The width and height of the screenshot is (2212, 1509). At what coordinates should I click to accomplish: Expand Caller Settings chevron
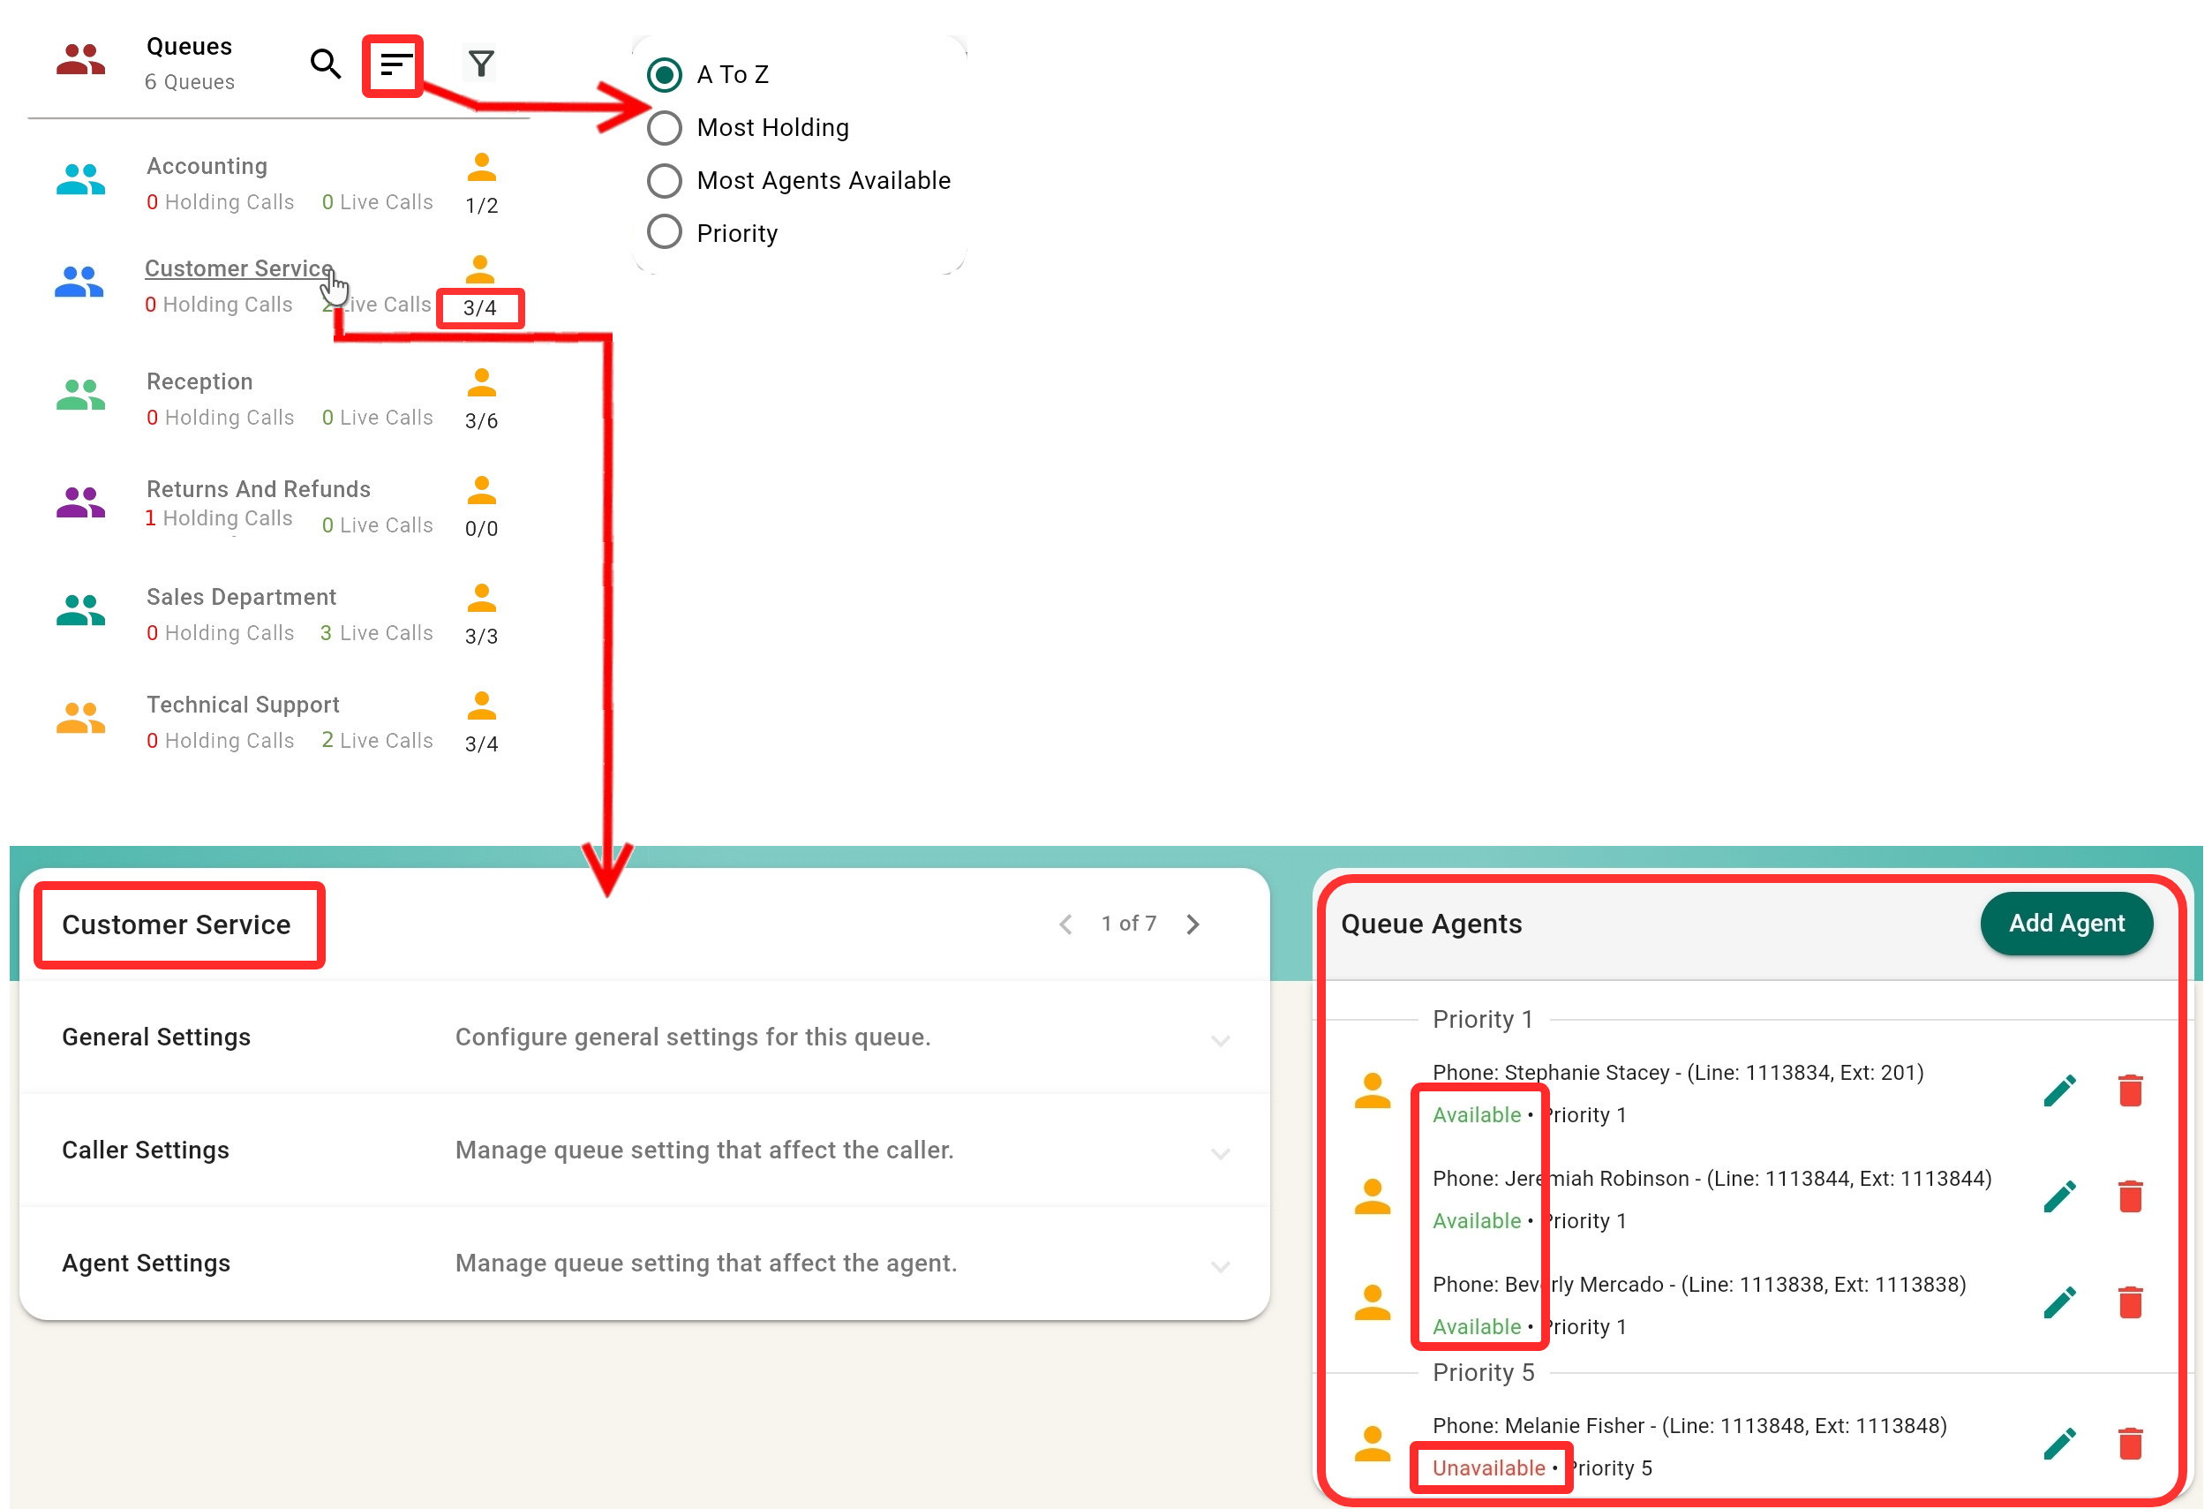[x=1220, y=1153]
